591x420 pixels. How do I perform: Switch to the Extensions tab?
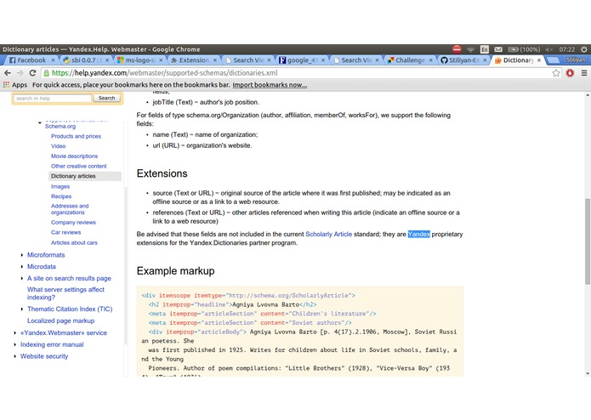pos(193,60)
